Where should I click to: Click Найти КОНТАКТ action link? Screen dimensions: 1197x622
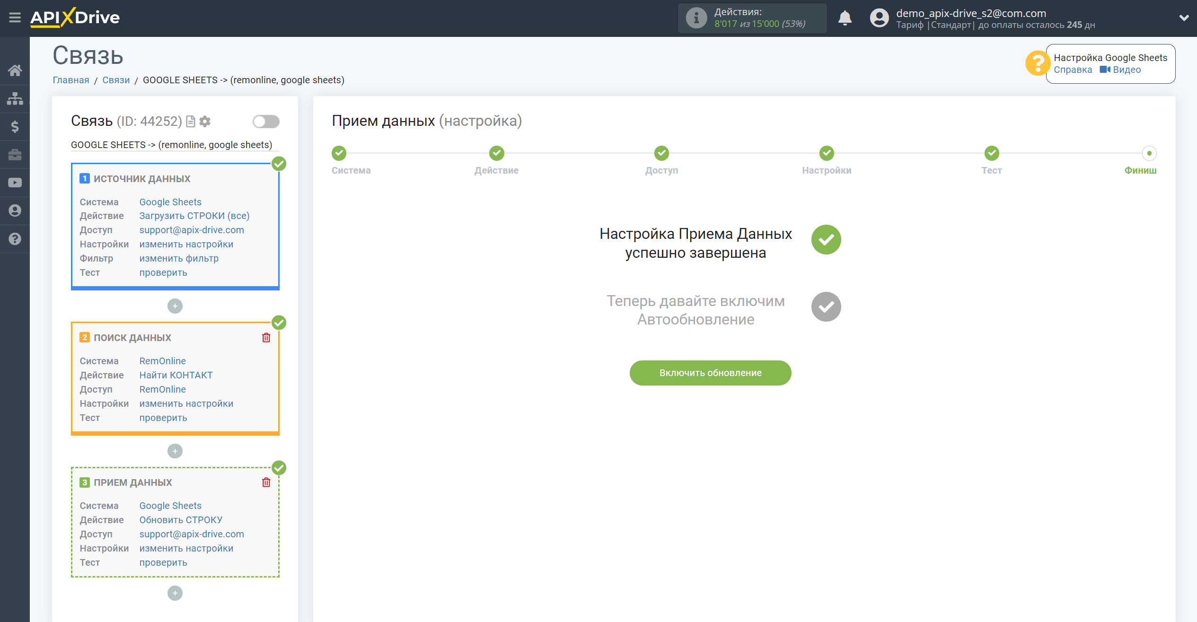[176, 375]
